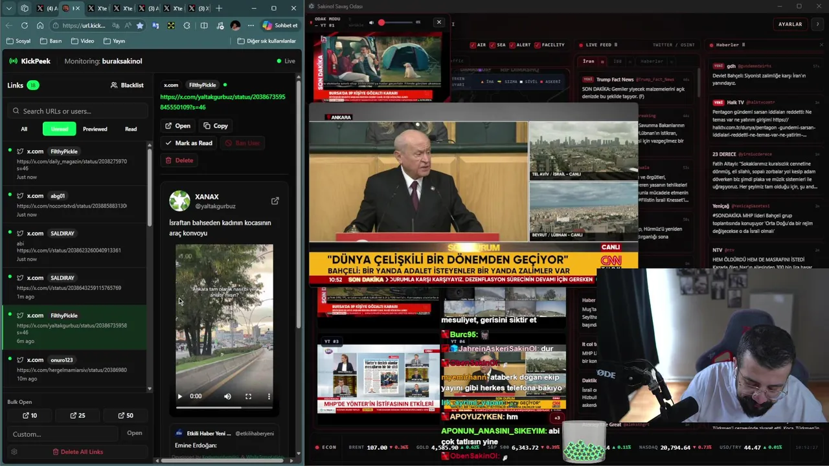Open the Blacklist in KickPeek
This screenshot has height=466, width=829.
click(x=127, y=85)
